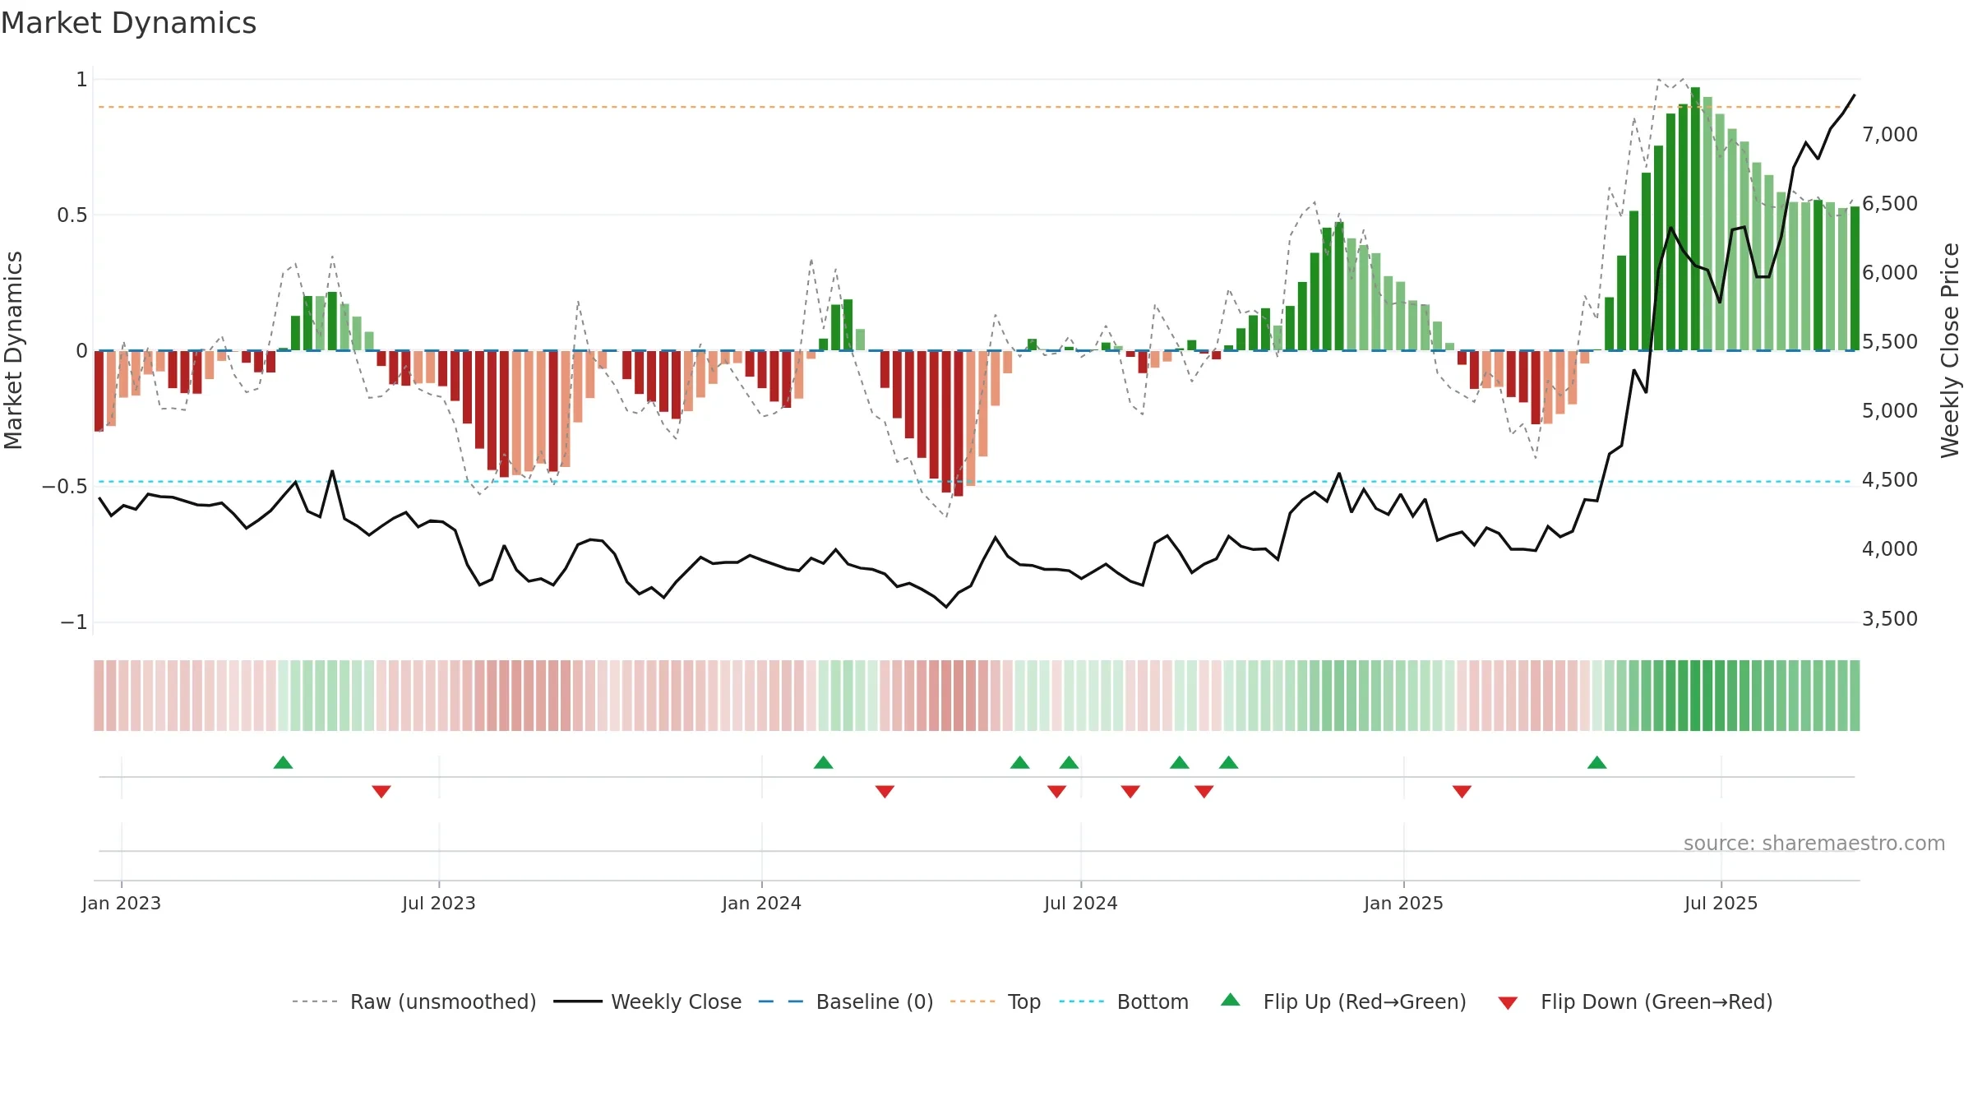Click the Jul 2025 axis label
Viewport: 1973px width, 1110px height.
(1721, 903)
